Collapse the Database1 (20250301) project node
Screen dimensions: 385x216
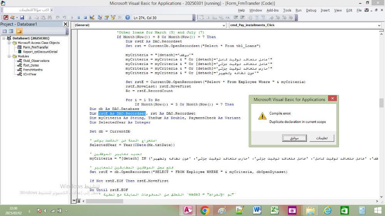click(x=4, y=38)
